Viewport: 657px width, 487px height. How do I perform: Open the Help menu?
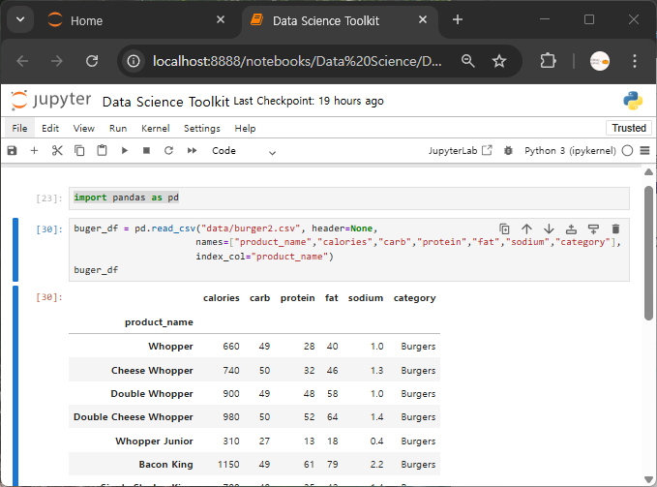point(245,128)
